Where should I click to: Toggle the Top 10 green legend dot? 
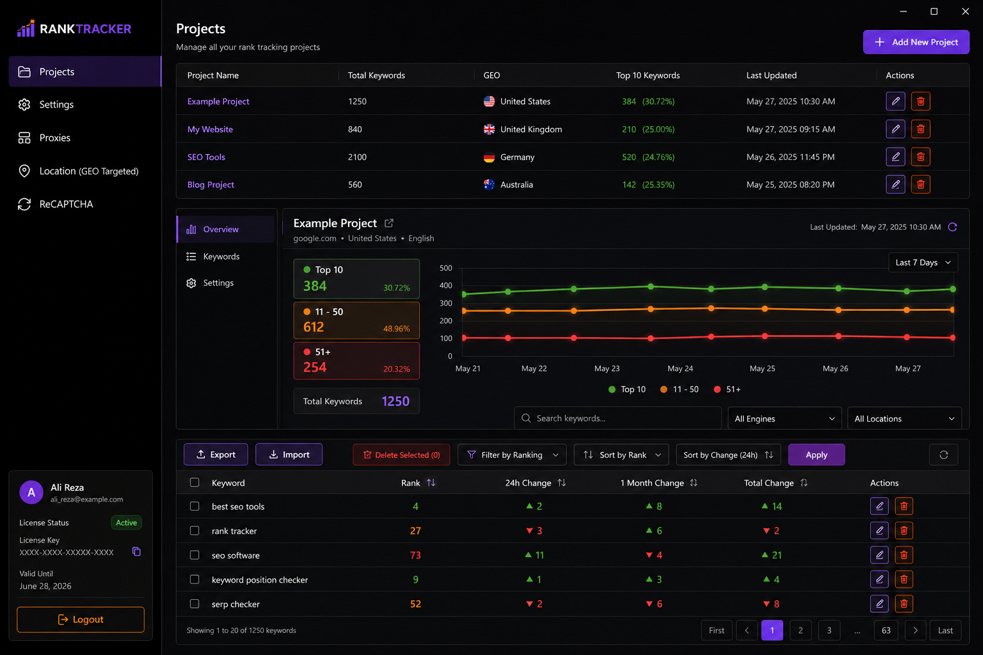pyautogui.click(x=612, y=389)
